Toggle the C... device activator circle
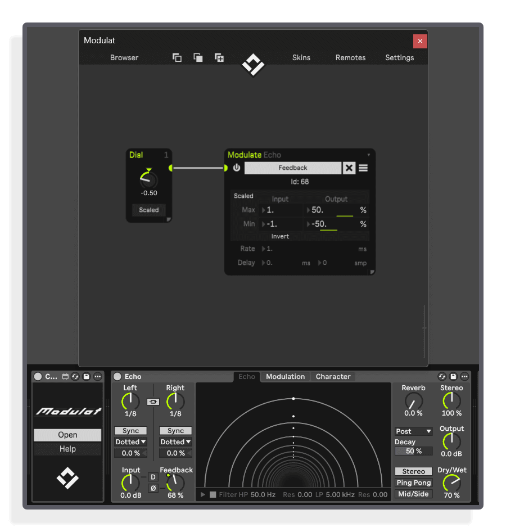This screenshot has height=532, width=506. (38, 376)
